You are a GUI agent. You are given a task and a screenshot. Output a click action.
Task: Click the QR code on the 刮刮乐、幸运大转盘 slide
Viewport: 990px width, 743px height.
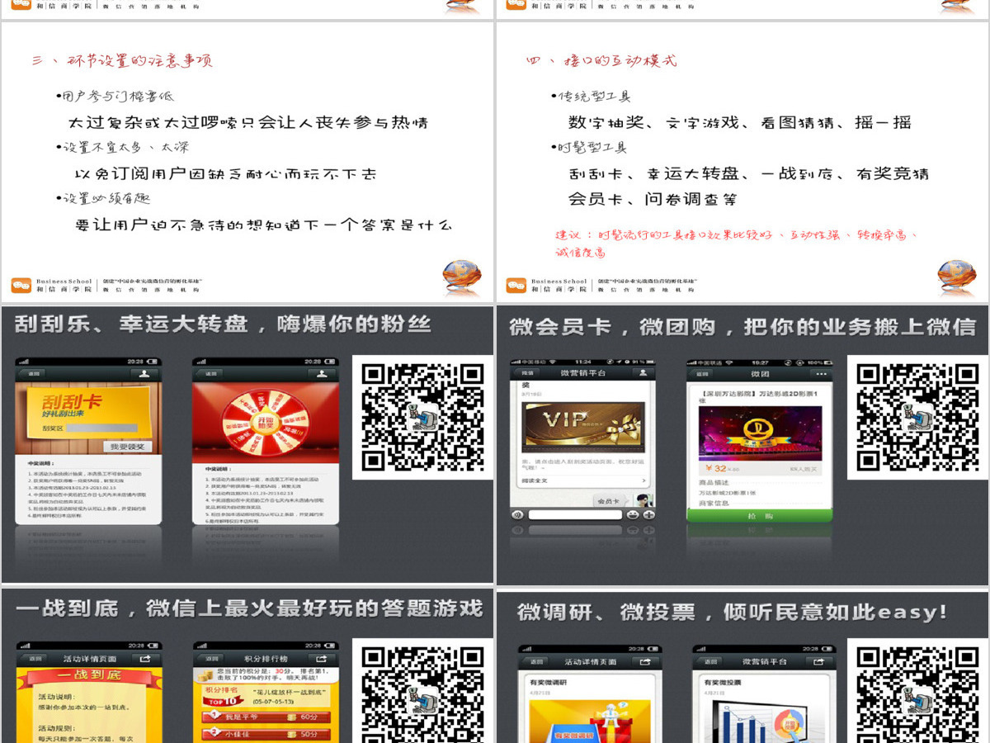point(422,417)
